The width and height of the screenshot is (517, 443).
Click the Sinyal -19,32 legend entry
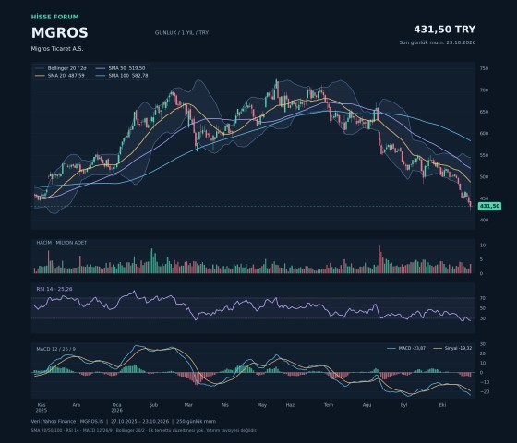[x=452, y=348]
